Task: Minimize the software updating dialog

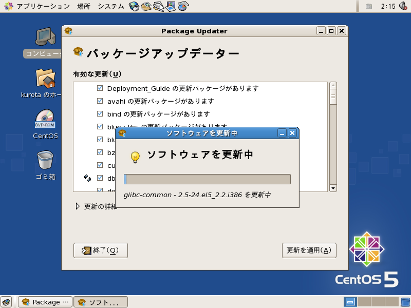Action: [282, 133]
